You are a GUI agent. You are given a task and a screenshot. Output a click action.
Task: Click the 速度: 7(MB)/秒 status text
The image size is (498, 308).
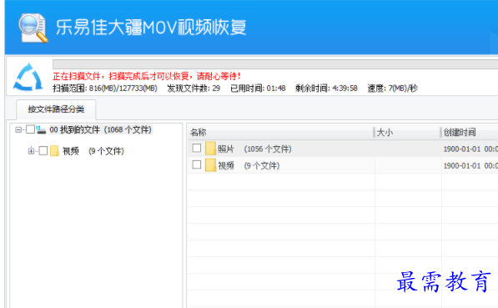pos(392,88)
